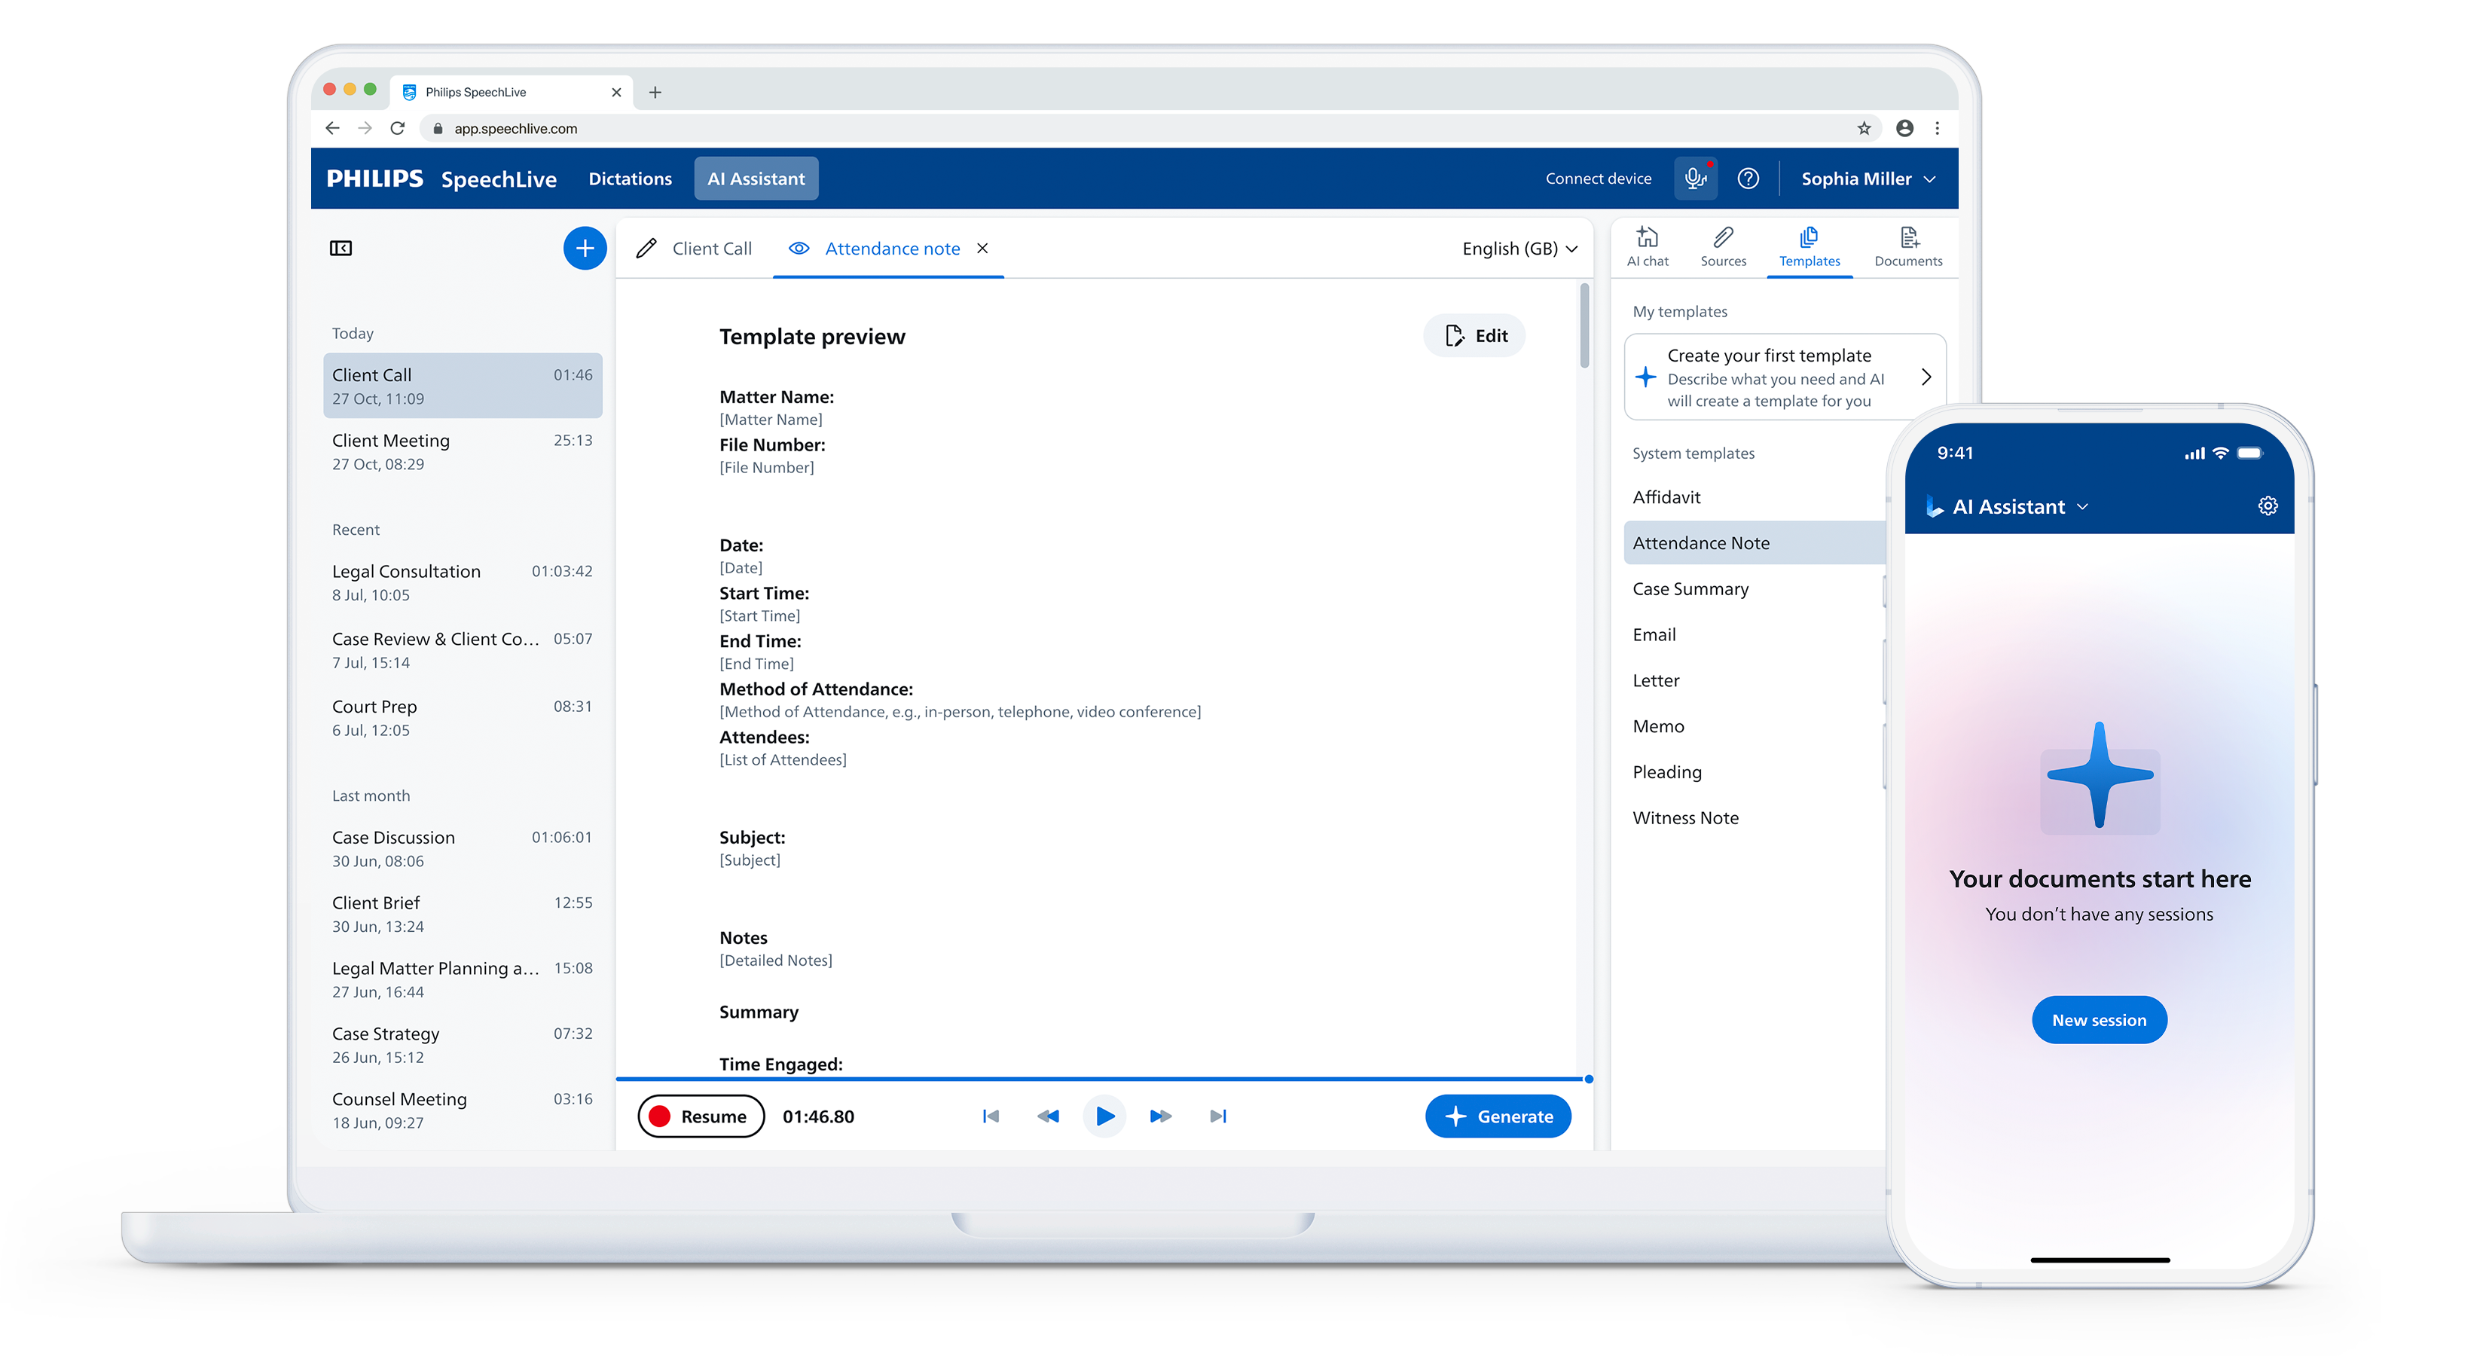Image resolution: width=2486 pixels, height=1356 pixels.
Task: Skip to end of recording
Action: [1218, 1116]
